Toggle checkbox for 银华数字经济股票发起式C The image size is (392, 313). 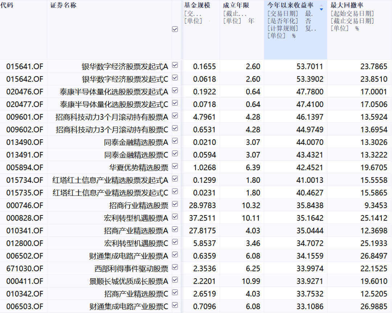tap(175, 78)
